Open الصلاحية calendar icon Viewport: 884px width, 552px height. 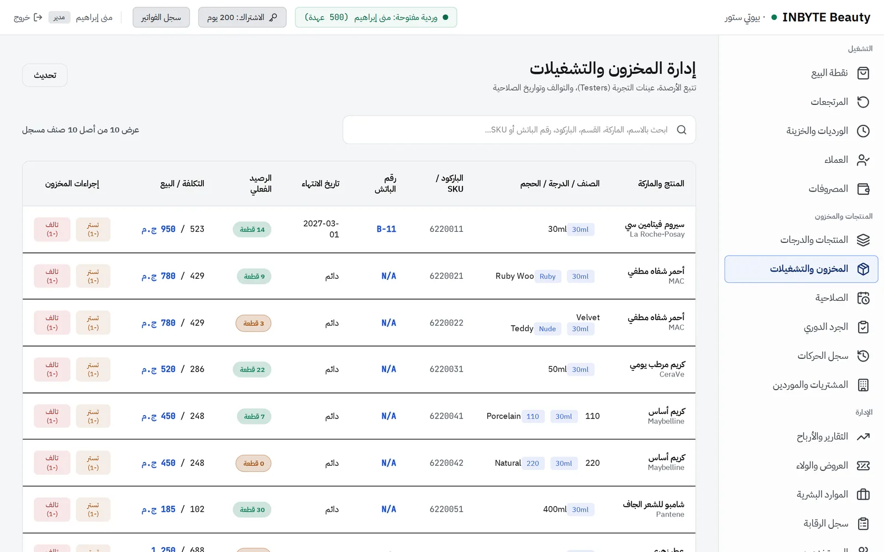tap(863, 298)
